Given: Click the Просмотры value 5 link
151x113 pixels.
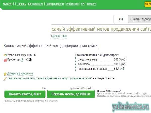Looking at the screenshot, I should pos(22,60).
